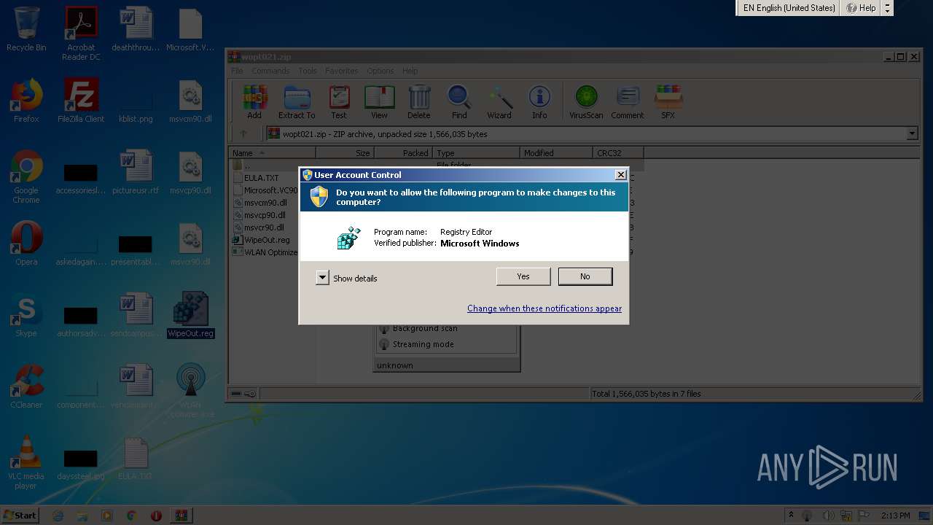Click the taskbar clock showing 2:13 PM
The image size is (933, 525).
click(x=894, y=516)
